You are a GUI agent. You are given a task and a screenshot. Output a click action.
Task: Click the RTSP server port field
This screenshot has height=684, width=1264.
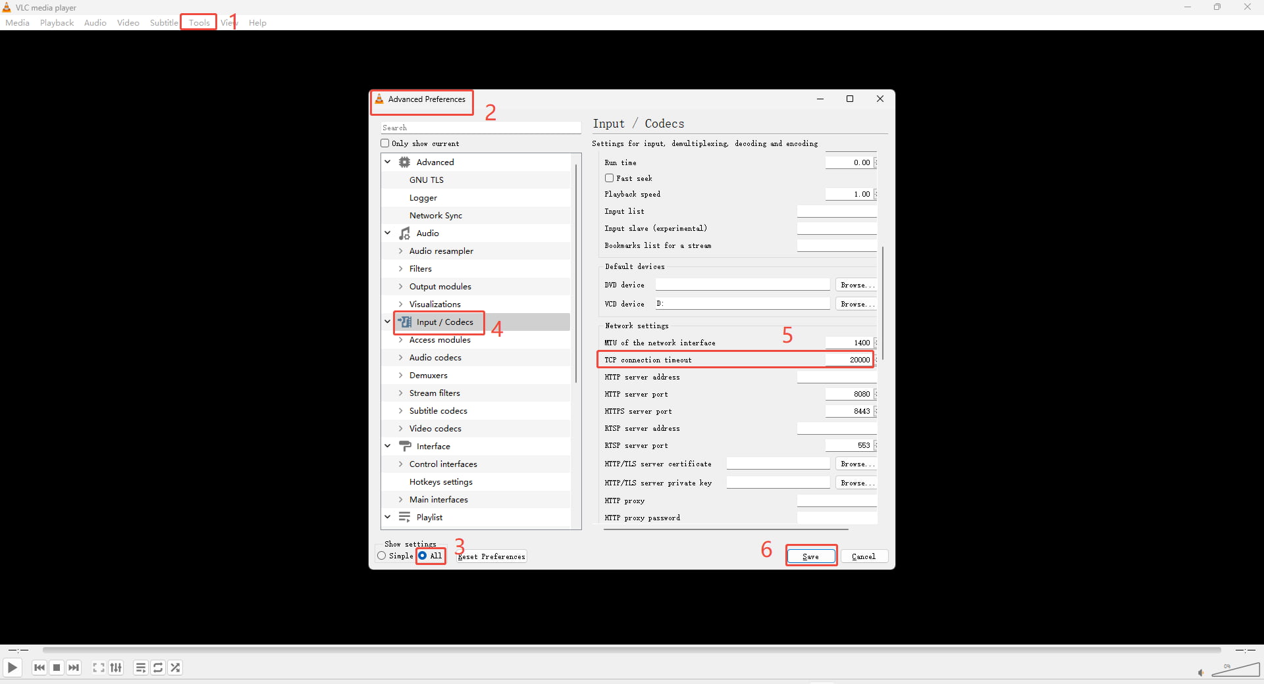click(x=850, y=445)
